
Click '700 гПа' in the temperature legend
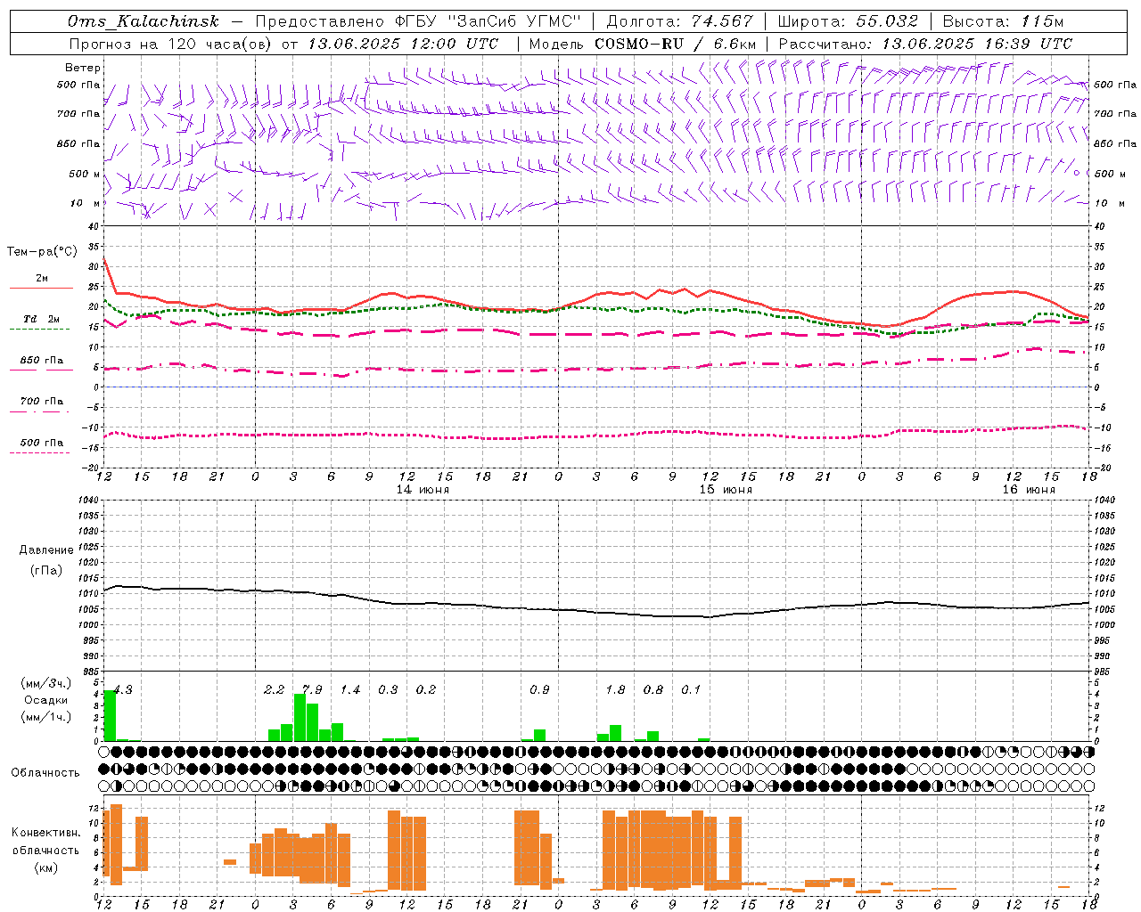42,402
